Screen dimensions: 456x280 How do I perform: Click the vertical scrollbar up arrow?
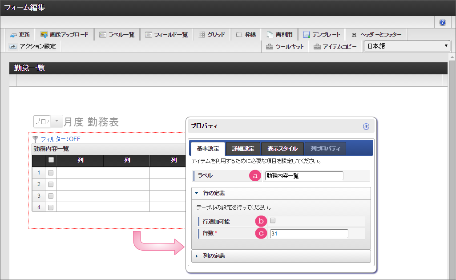(452, 57)
